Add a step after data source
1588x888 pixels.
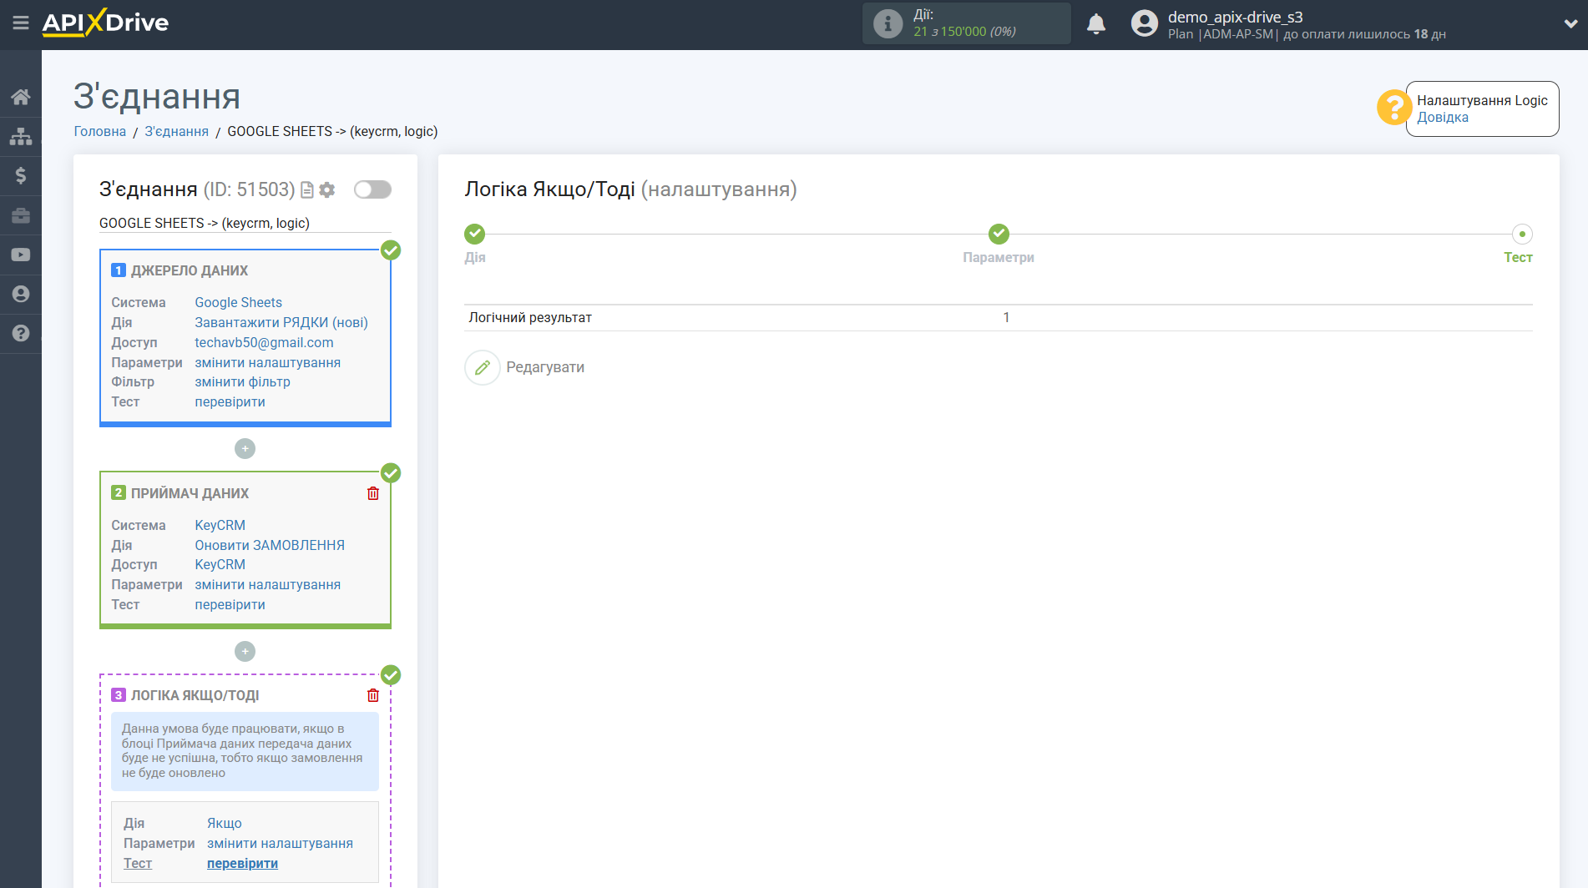pos(245,449)
